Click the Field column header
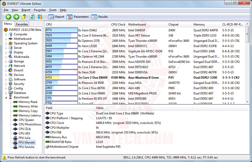The height and width of the screenshot is (162, 252). click(x=69, y=108)
